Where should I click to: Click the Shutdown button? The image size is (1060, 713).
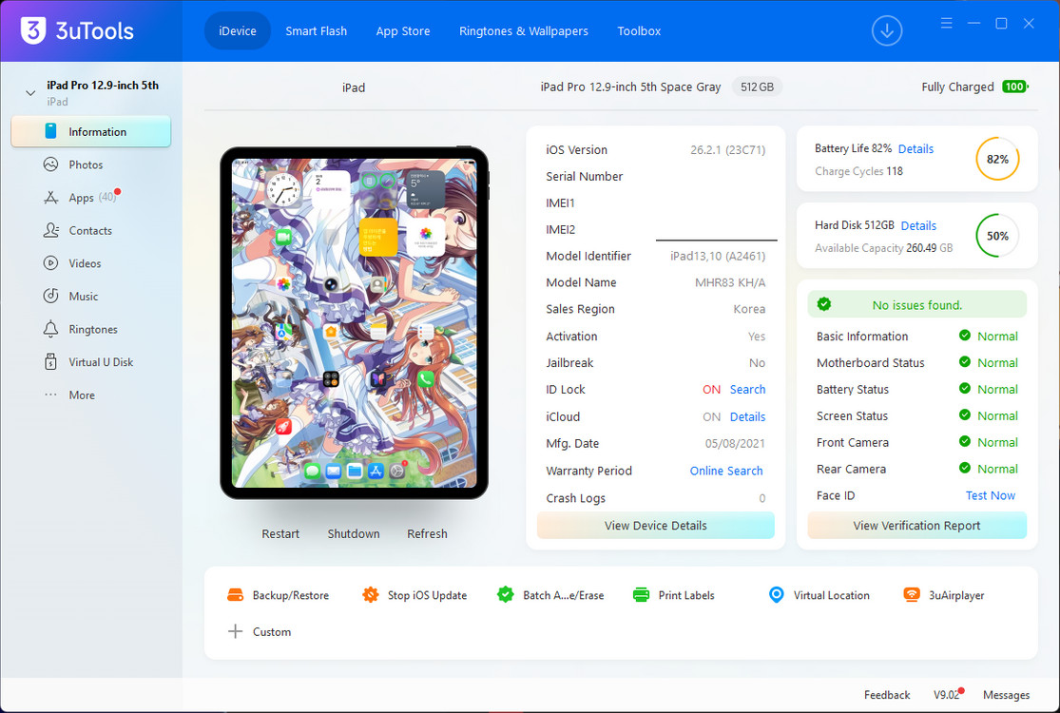pos(354,533)
